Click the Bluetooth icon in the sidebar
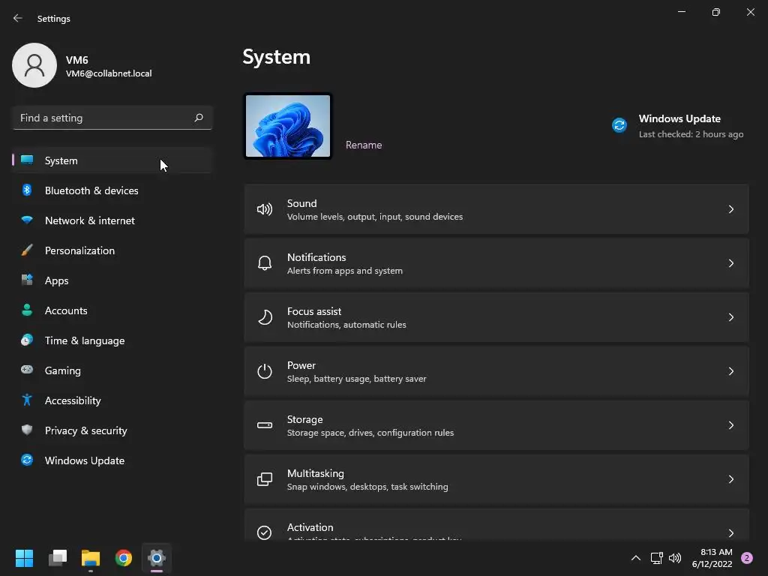 [27, 190]
